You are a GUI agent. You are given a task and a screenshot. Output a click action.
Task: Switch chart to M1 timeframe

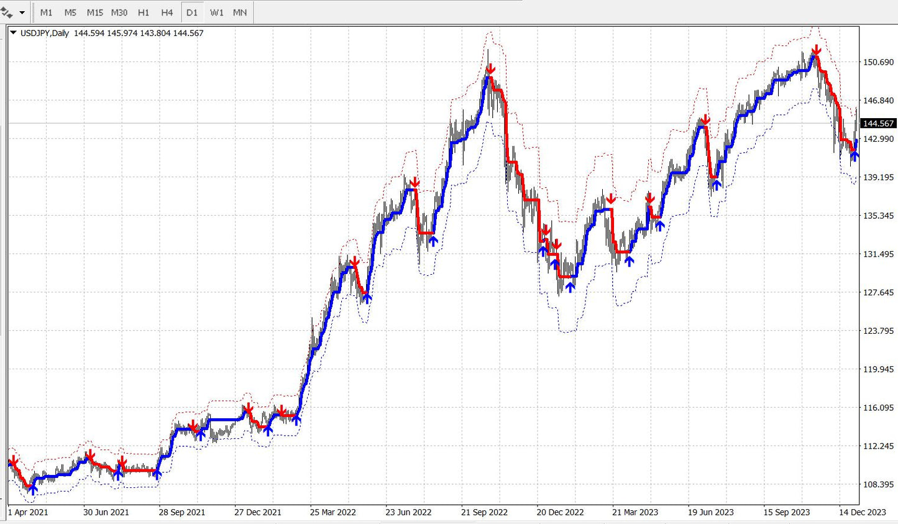point(46,12)
